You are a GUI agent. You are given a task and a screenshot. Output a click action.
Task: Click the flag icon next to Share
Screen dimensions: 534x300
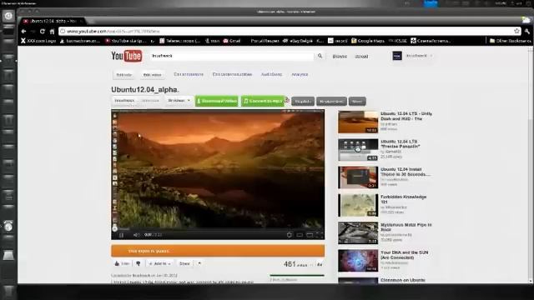pos(199,263)
